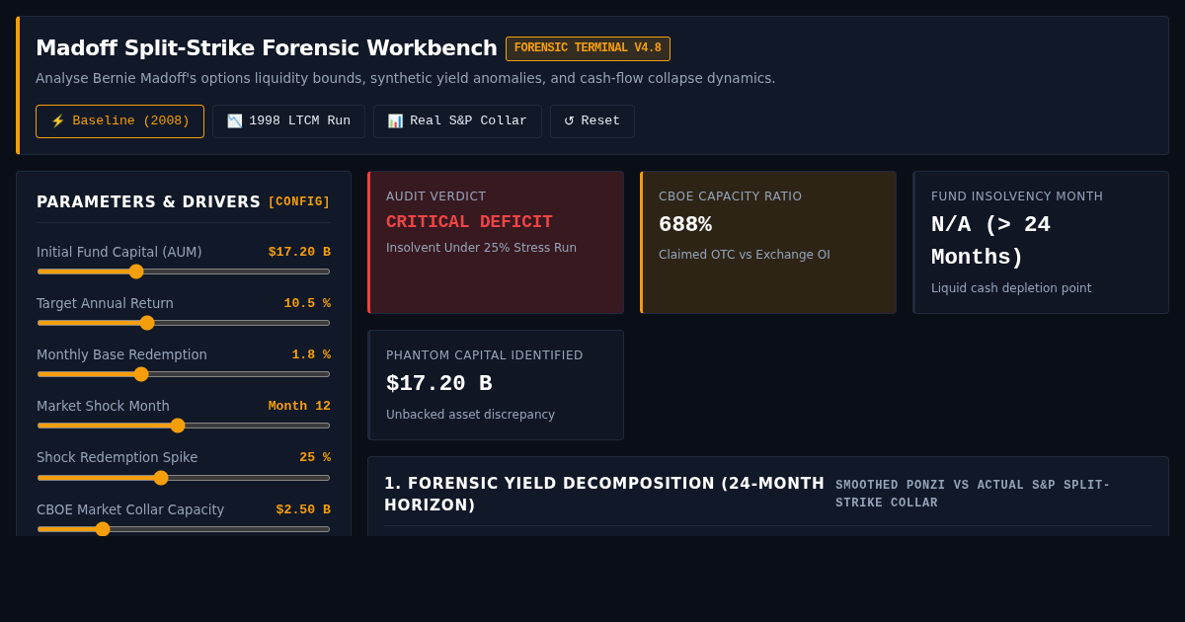Click the $17.20 B AUM value
The height and width of the screenshot is (622, 1185).
point(299,252)
